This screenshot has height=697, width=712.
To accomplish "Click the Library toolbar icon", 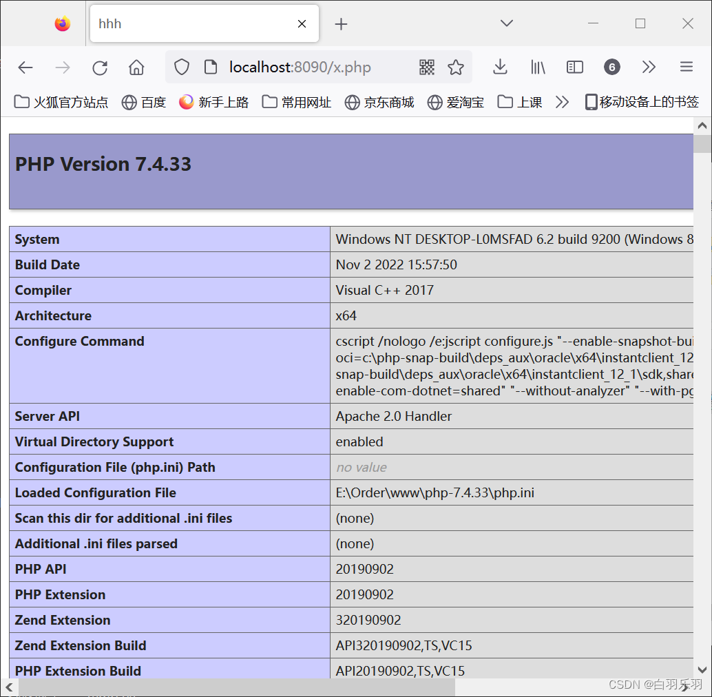I will 538,67.
